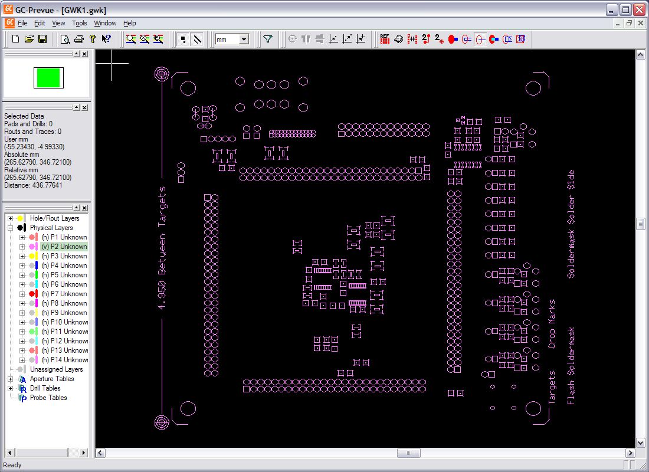Click the diagonal line toolbar icon
The image size is (649, 472).
tap(198, 39)
